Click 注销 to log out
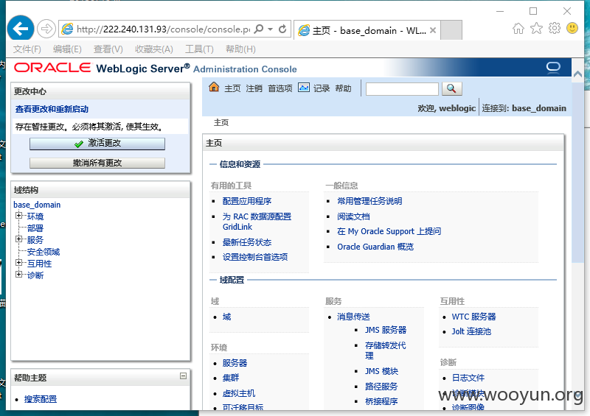The width and height of the screenshot is (590, 416). point(254,88)
